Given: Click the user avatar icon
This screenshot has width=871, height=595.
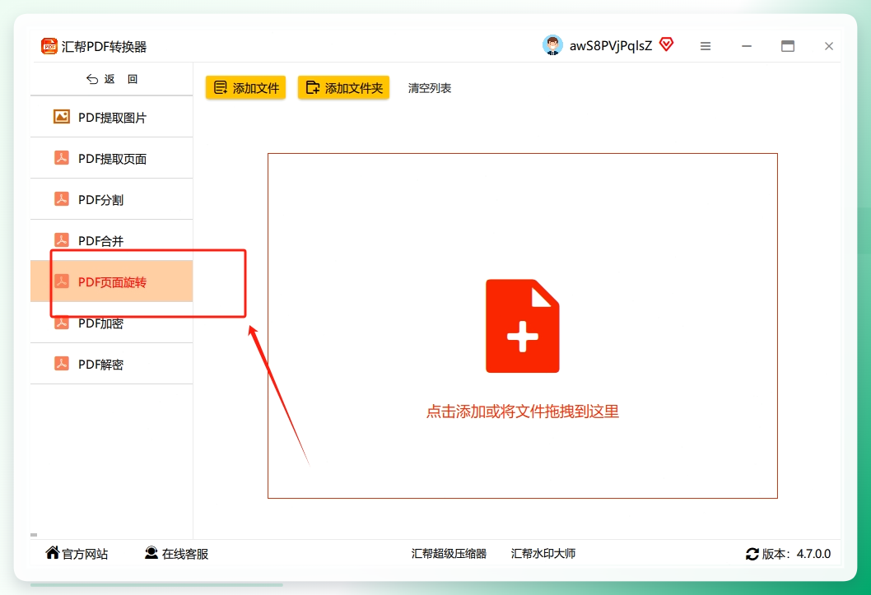Looking at the screenshot, I should pyautogui.click(x=552, y=45).
